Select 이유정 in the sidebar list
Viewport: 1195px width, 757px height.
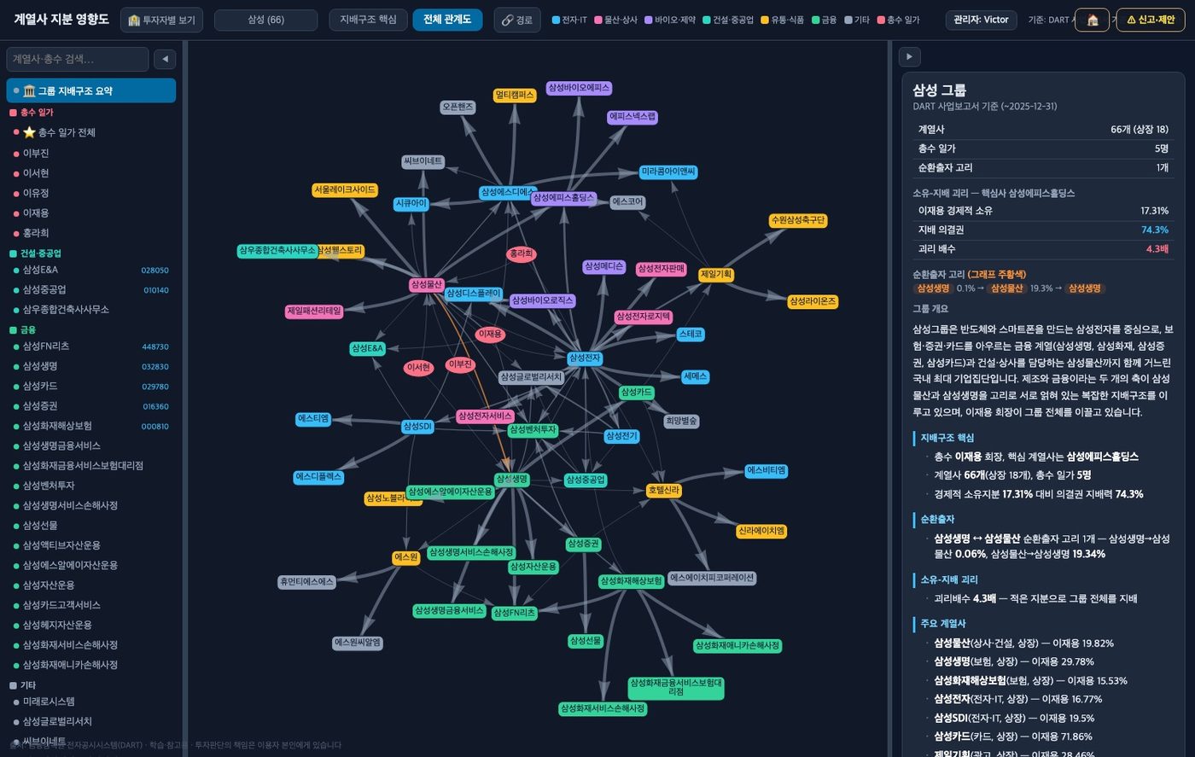pyautogui.click(x=91, y=193)
